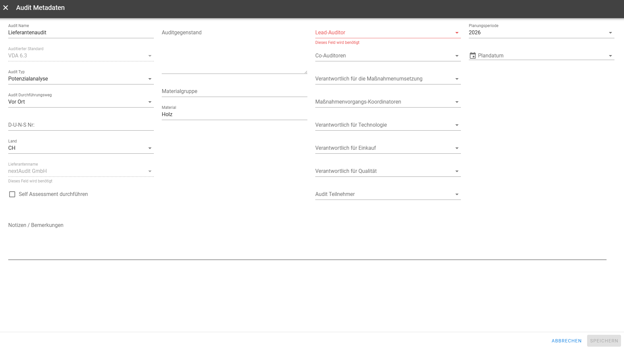Expand Verantwortlich für Qualität dropdown

point(457,171)
